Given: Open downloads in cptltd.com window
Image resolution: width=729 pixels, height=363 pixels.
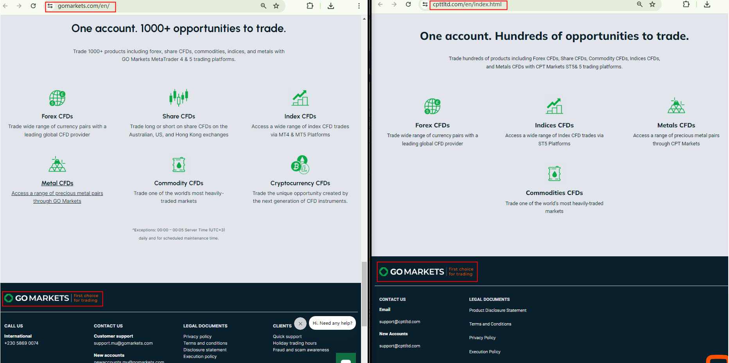Looking at the screenshot, I should tap(707, 4).
